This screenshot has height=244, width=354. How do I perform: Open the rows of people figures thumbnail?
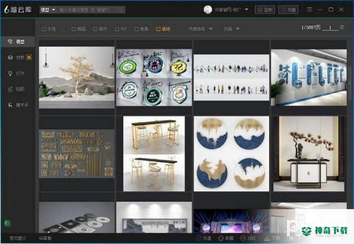(231, 77)
